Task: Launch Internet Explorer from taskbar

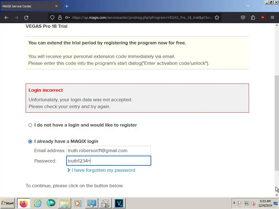Action: pos(37,203)
